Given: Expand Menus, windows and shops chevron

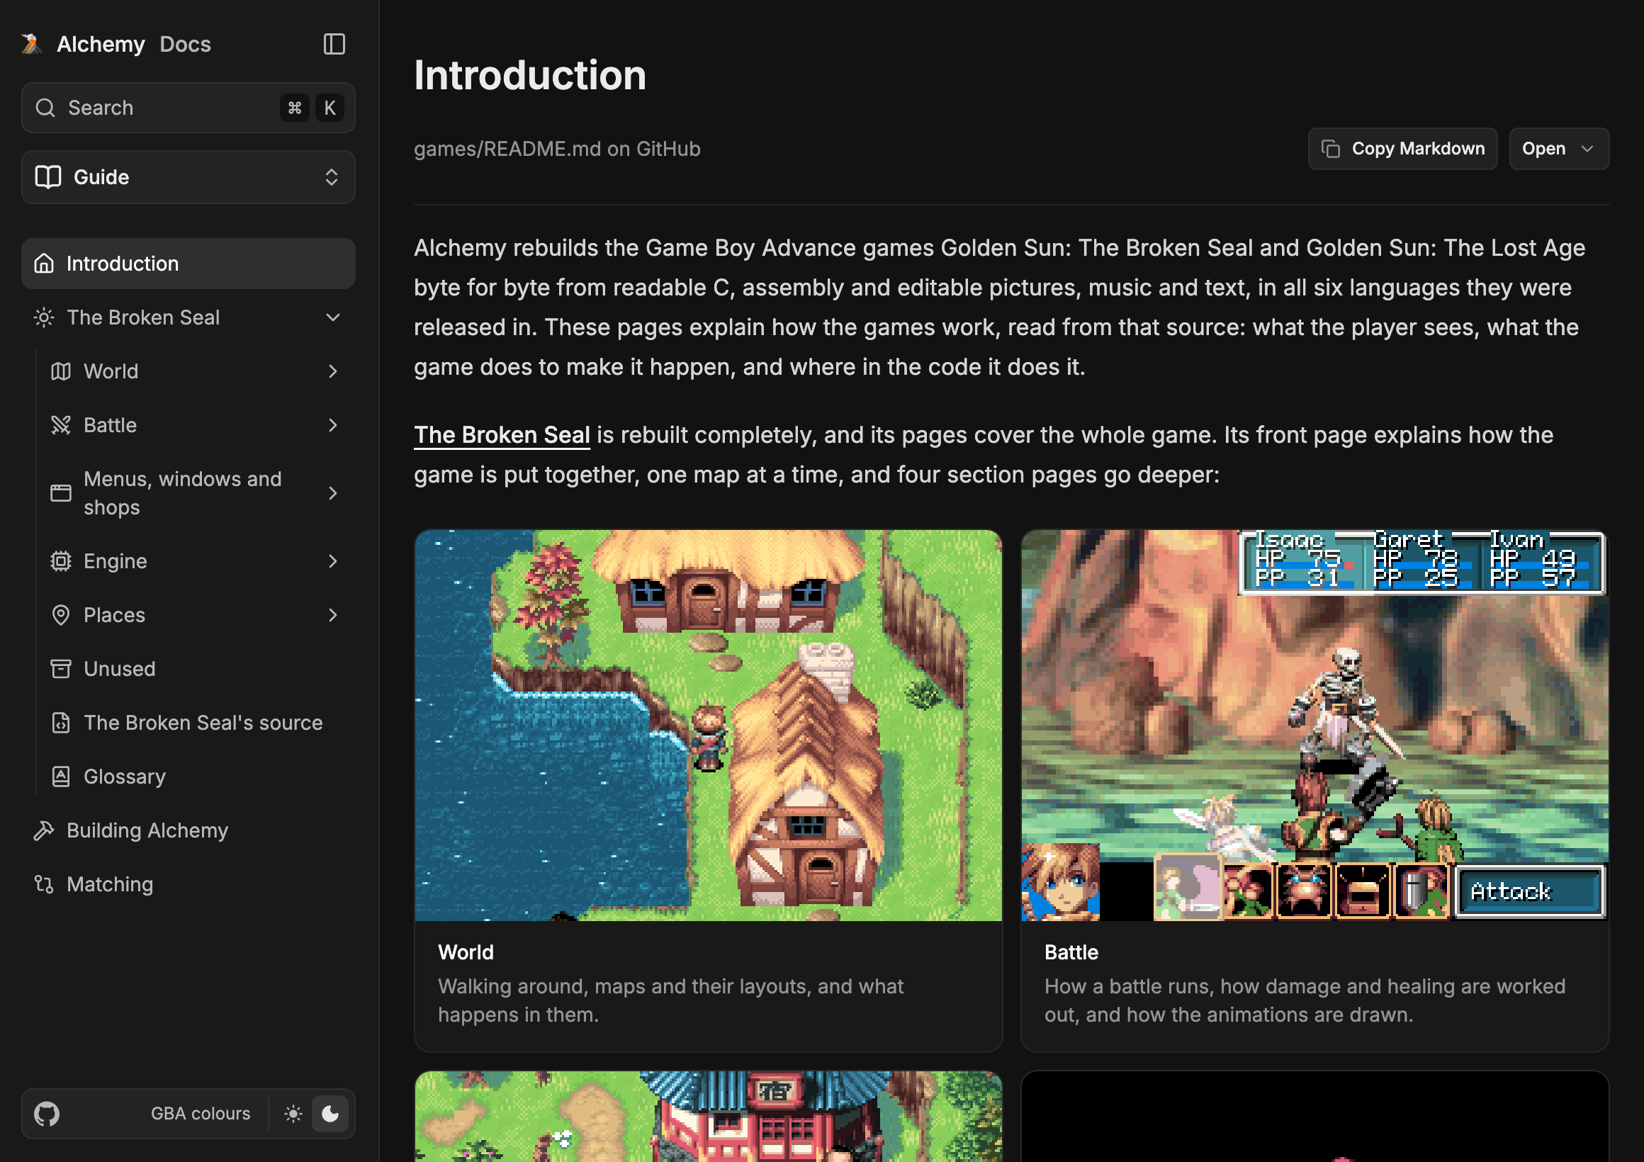Looking at the screenshot, I should [333, 493].
